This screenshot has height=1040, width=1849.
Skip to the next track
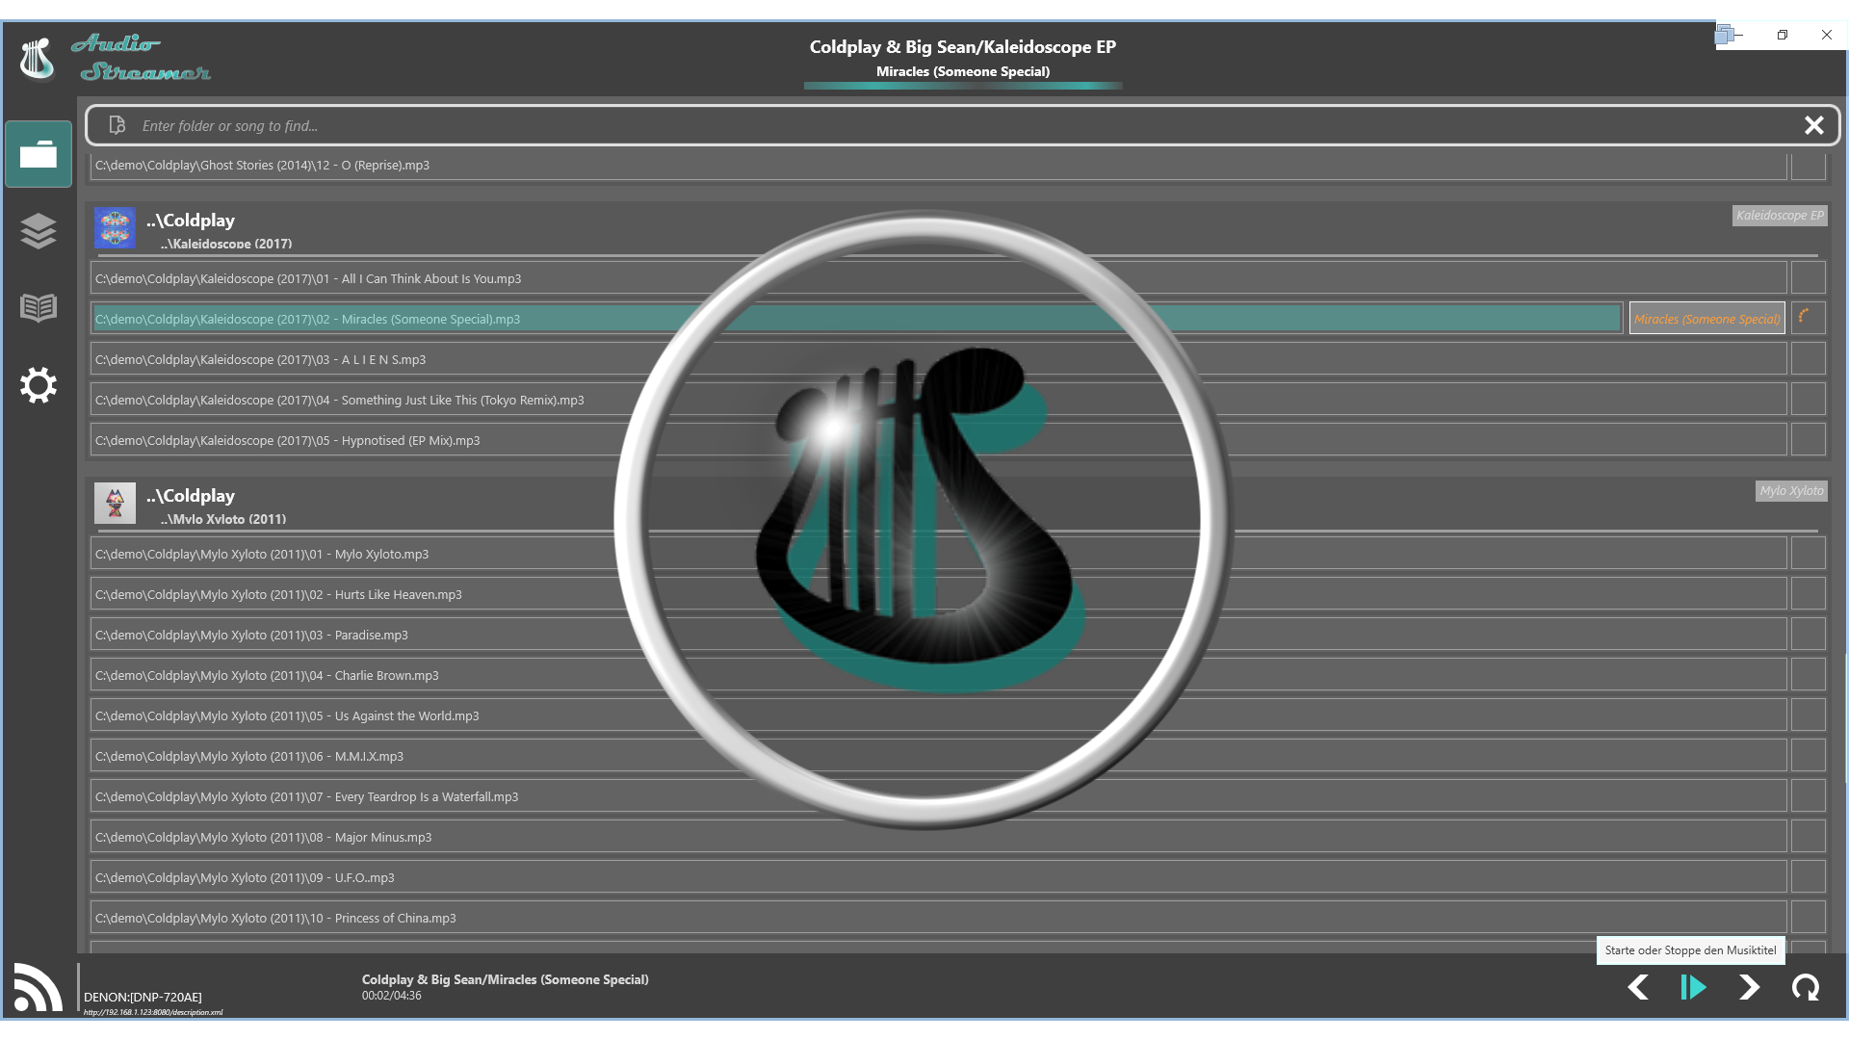click(1751, 987)
